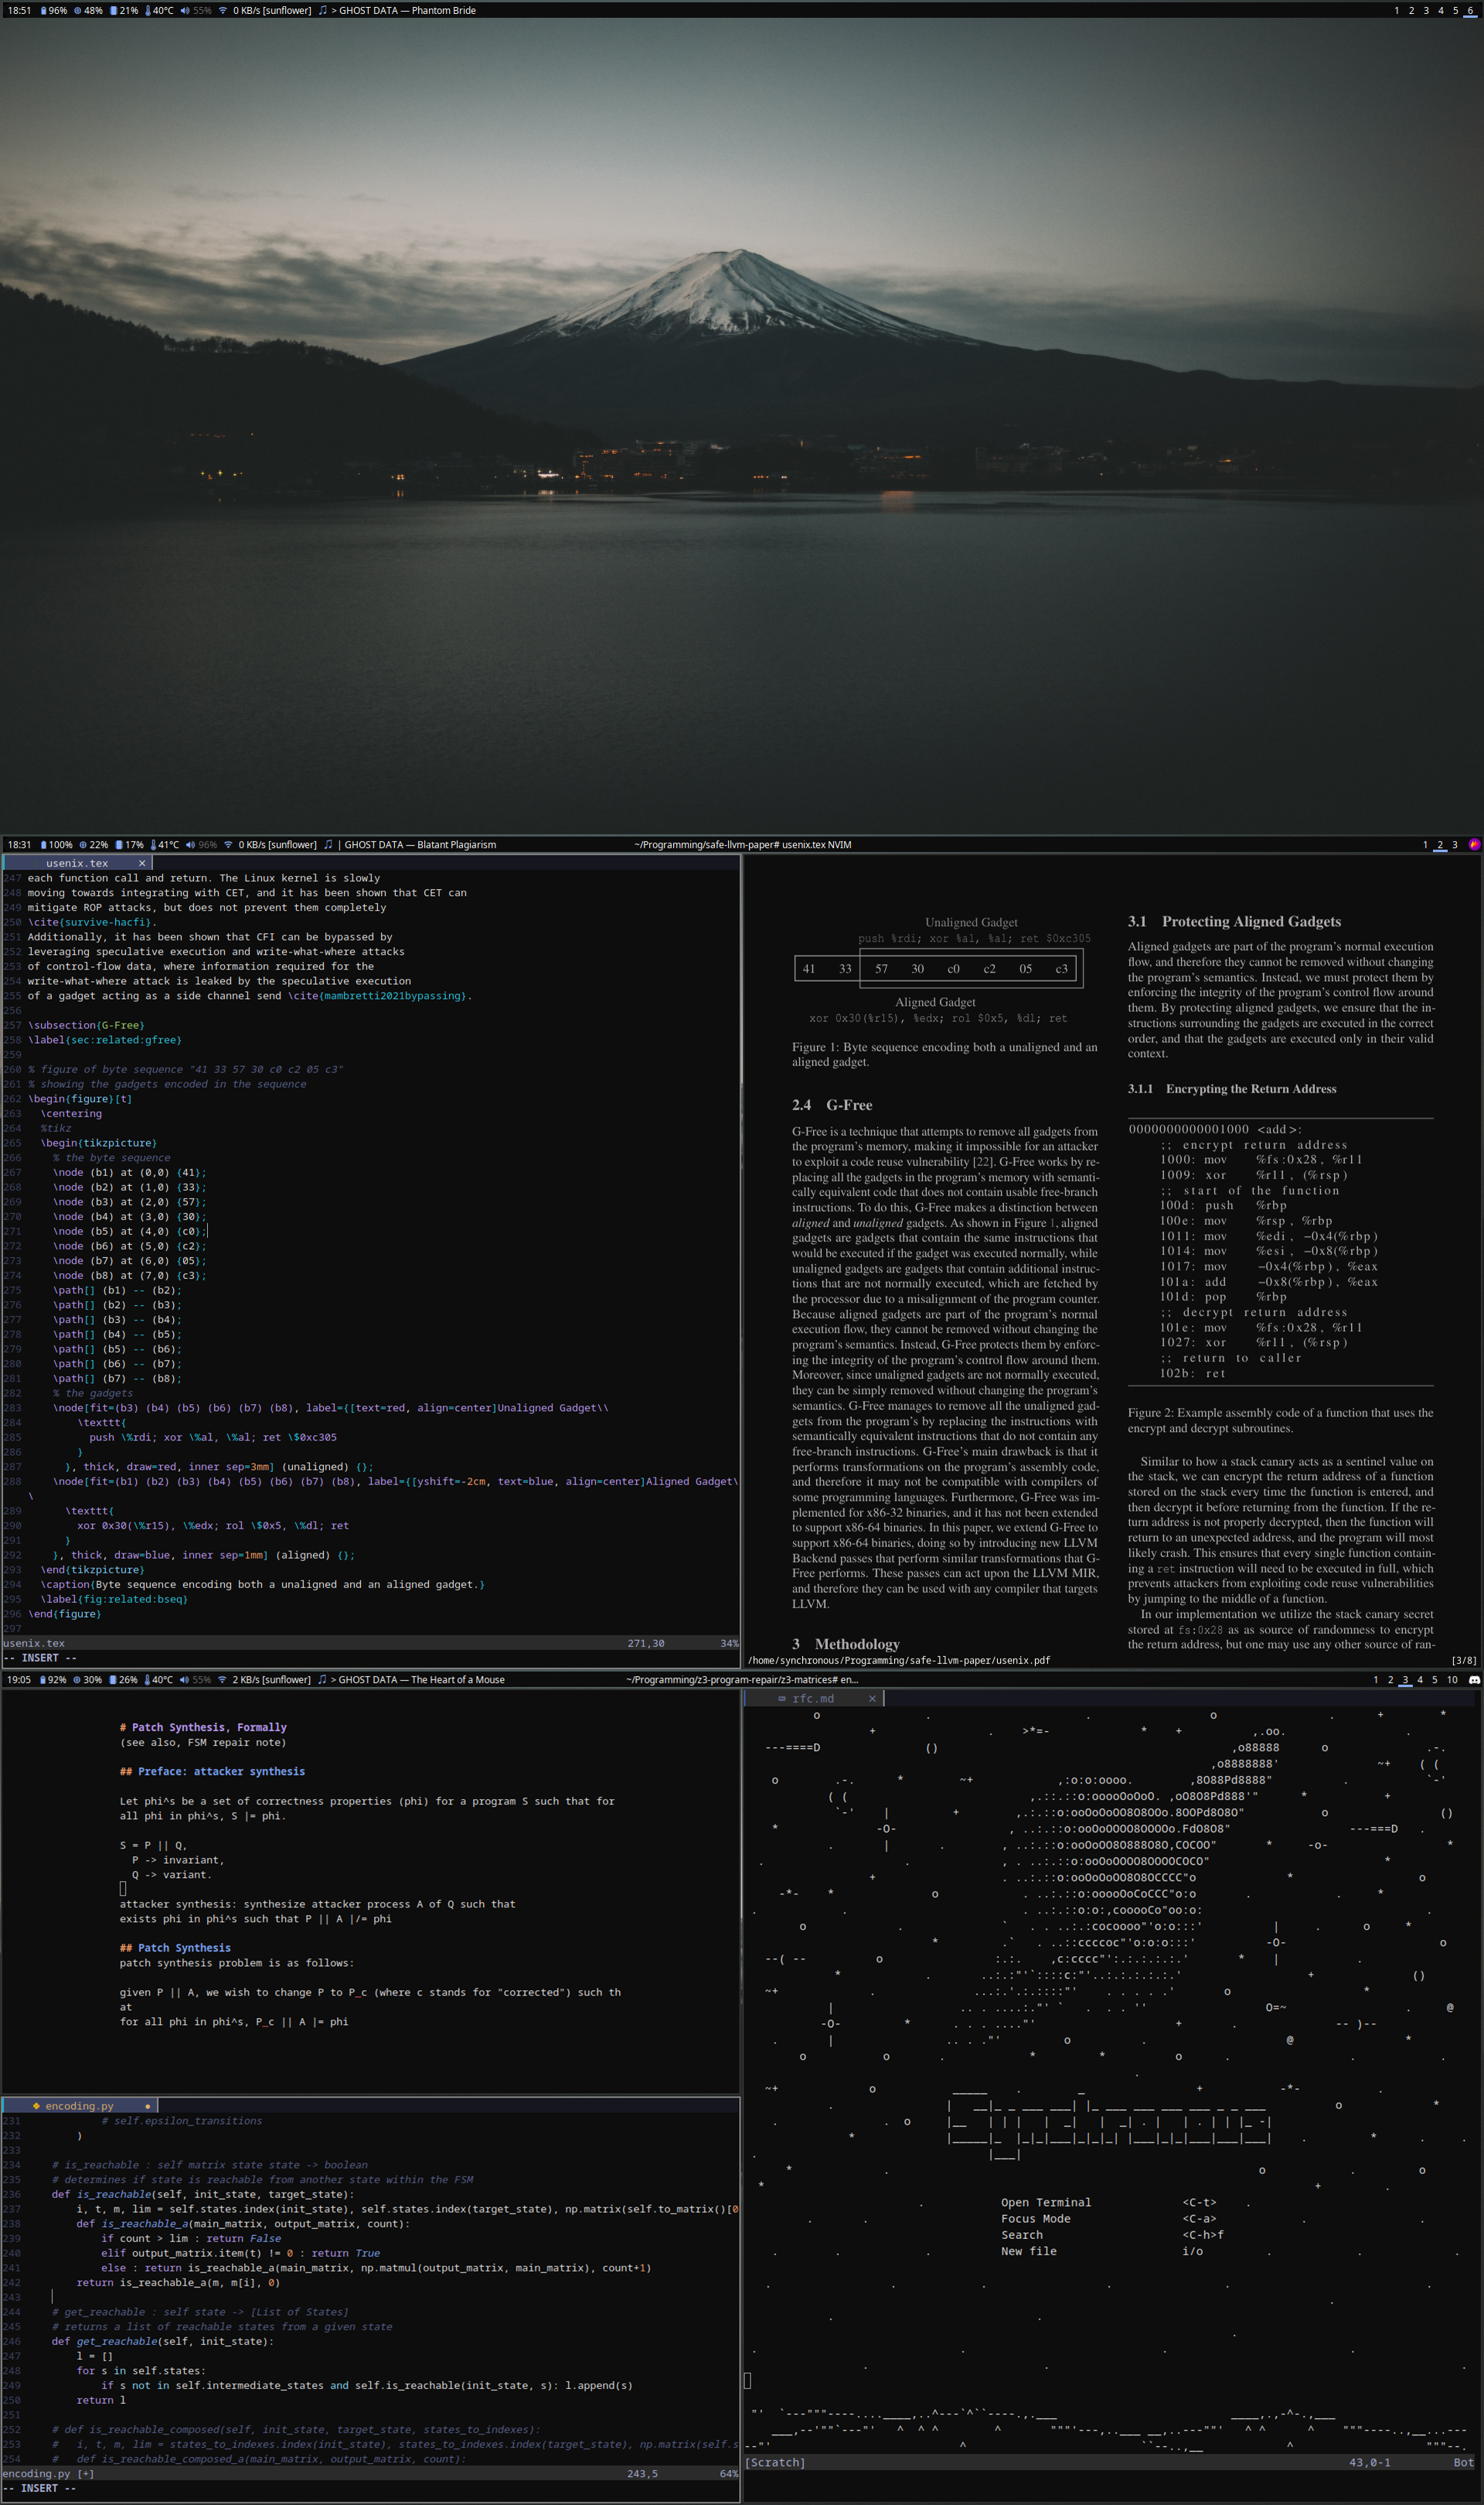Click the wifi icon beside 0 KB/s [sunflower] in top bar

point(223,11)
